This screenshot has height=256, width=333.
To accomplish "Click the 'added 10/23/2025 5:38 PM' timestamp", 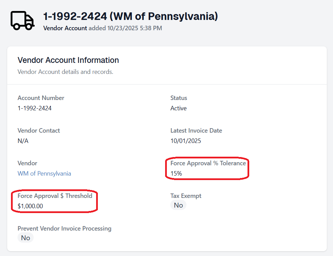I will click(125, 28).
